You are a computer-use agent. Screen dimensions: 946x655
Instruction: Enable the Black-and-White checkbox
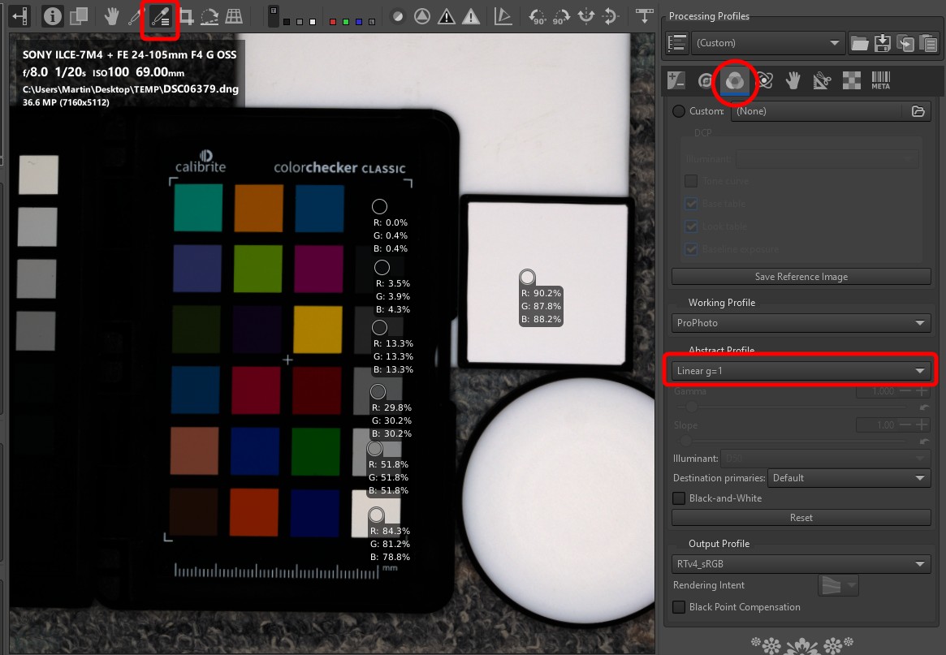[x=679, y=498]
